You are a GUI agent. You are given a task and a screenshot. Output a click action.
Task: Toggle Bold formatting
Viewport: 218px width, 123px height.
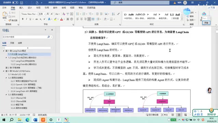click(23, 19)
